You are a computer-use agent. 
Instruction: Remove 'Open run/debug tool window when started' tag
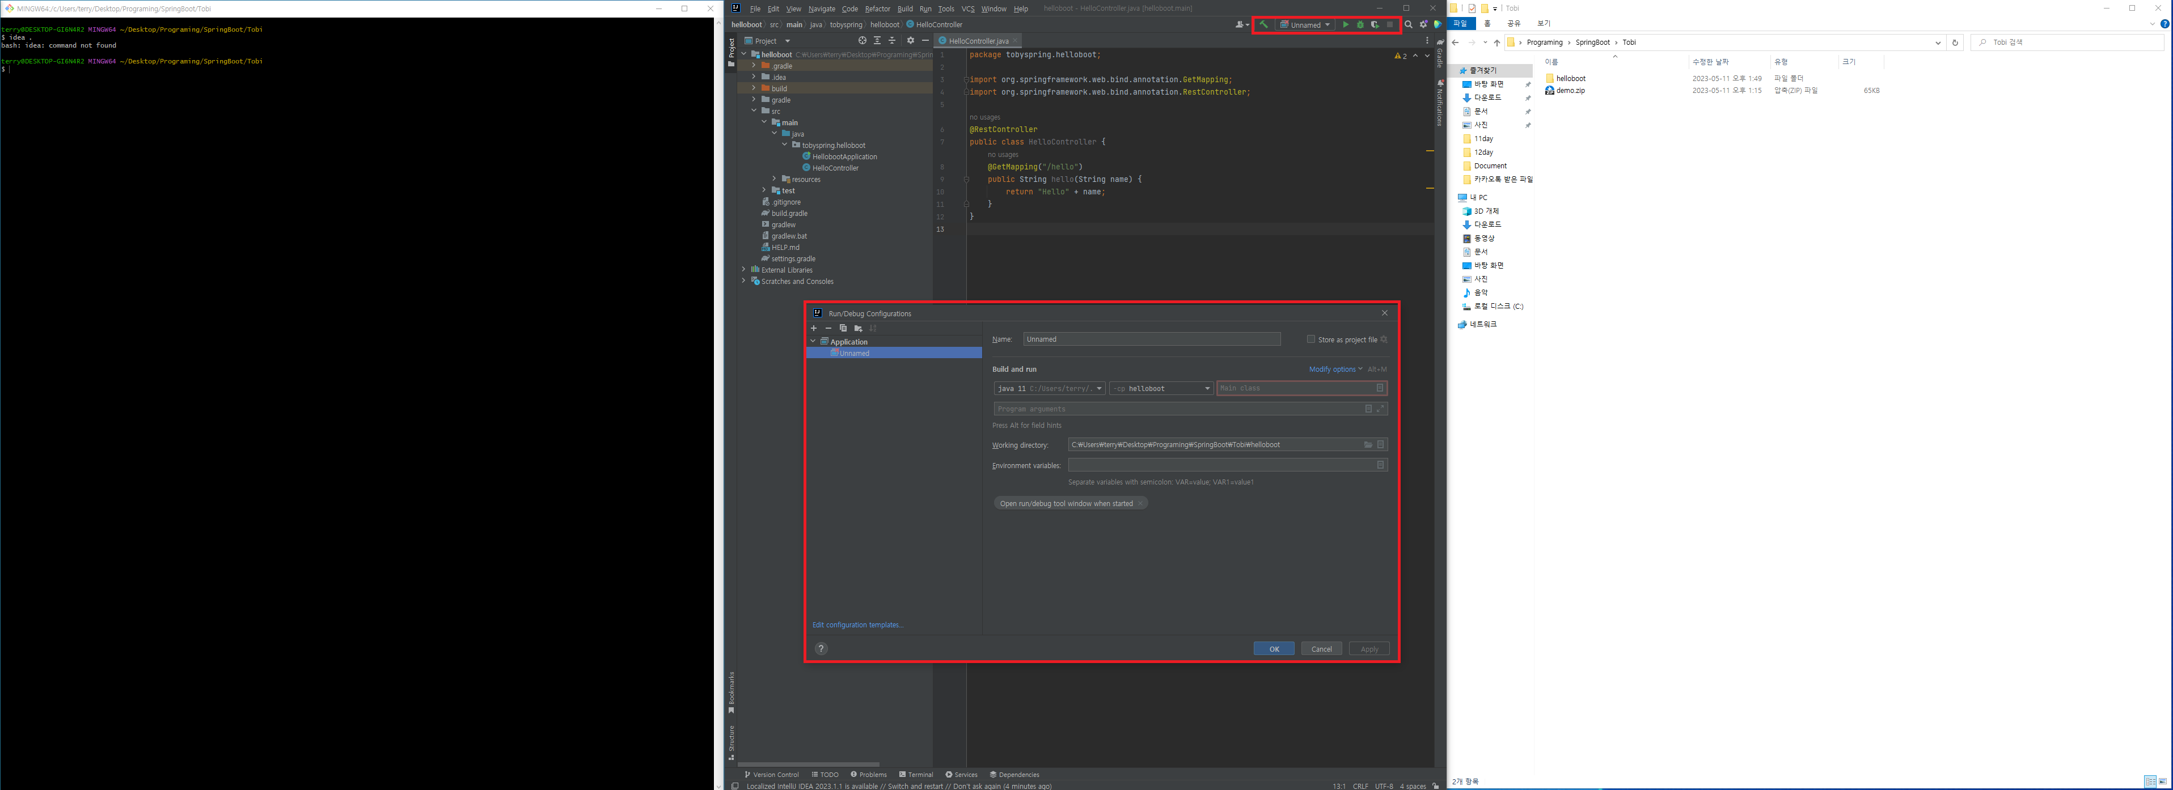[1140, 503]
